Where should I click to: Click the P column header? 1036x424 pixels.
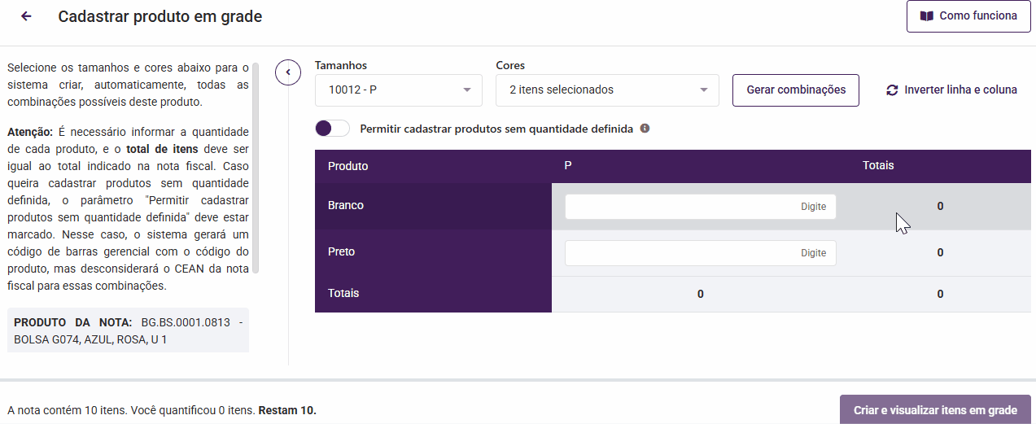click(568, 166)
